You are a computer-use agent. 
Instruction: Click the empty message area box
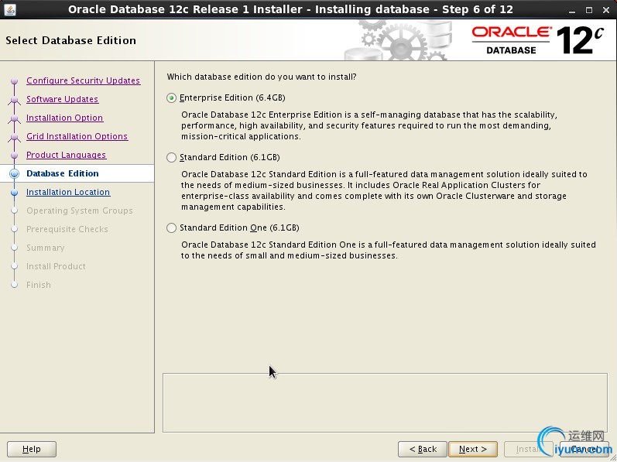(x=385, y=402)
